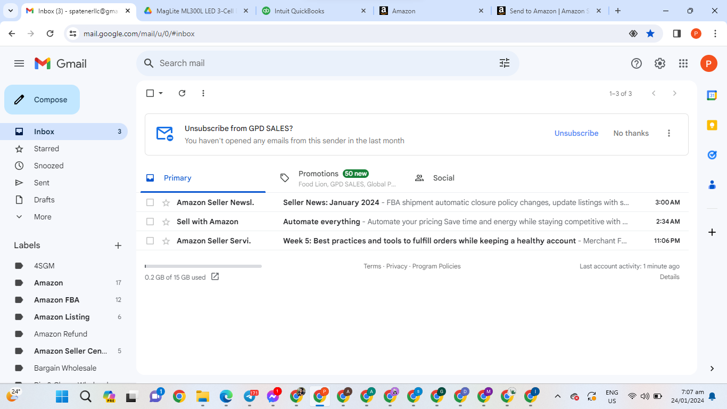
Task: Select the Amazon Seller Newsl. email checkbox
Action: 150,202
